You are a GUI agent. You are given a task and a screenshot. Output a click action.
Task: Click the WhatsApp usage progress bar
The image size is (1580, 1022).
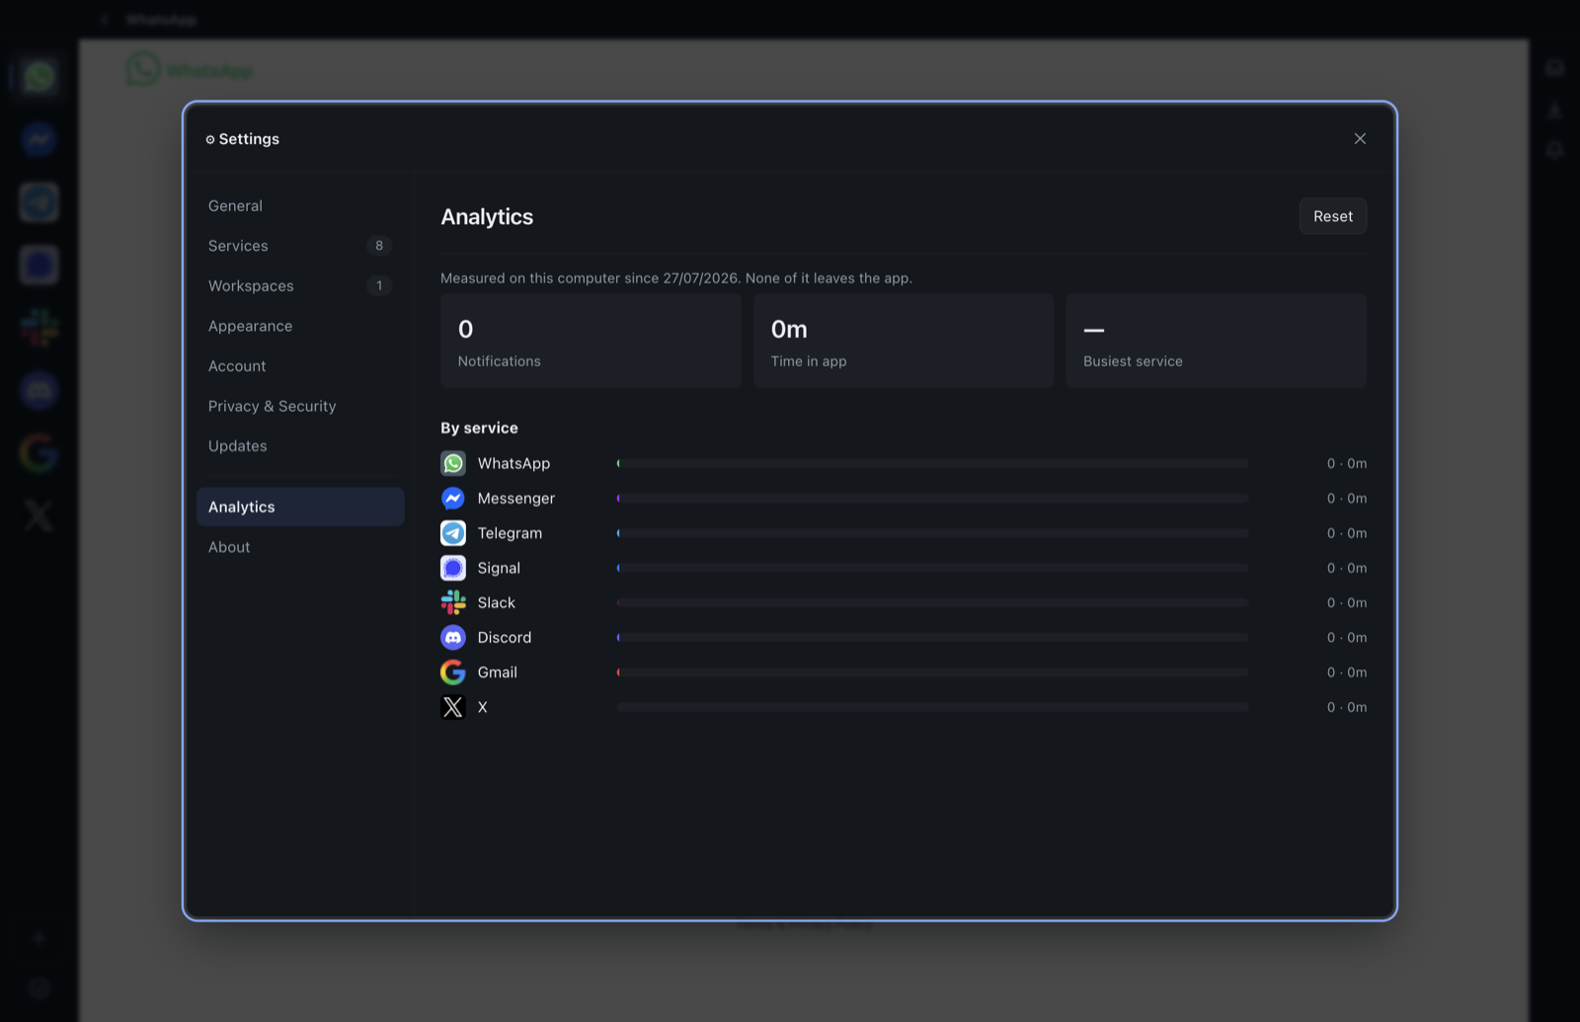coord(932,463)
